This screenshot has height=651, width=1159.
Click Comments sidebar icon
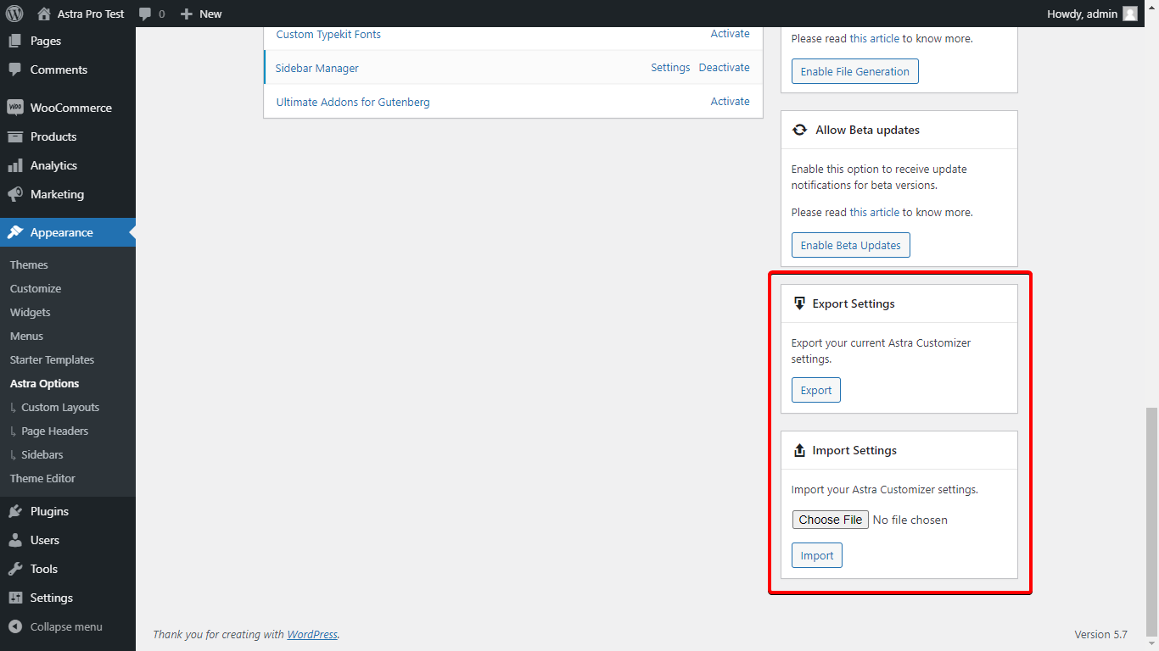pyautogui.click(x=15, y=70)
